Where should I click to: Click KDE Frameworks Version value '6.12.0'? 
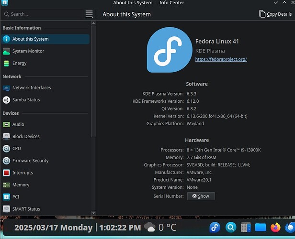pos(193,101)
